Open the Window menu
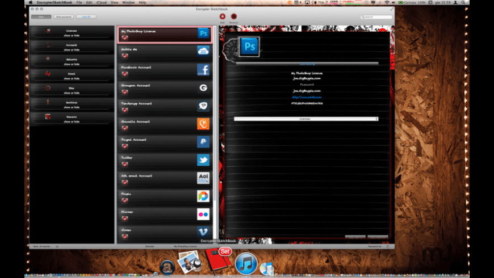494x278 pixels. pyautogui.click(x=128, y=2)
